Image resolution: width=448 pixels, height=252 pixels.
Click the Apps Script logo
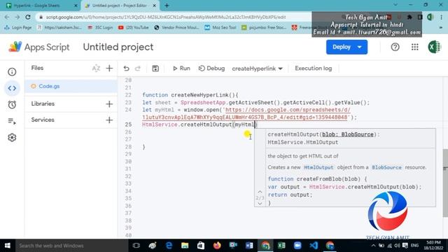coord(39,47)
